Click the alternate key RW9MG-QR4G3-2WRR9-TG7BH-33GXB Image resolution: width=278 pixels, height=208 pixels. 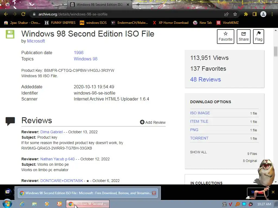[x=56, y=148]
